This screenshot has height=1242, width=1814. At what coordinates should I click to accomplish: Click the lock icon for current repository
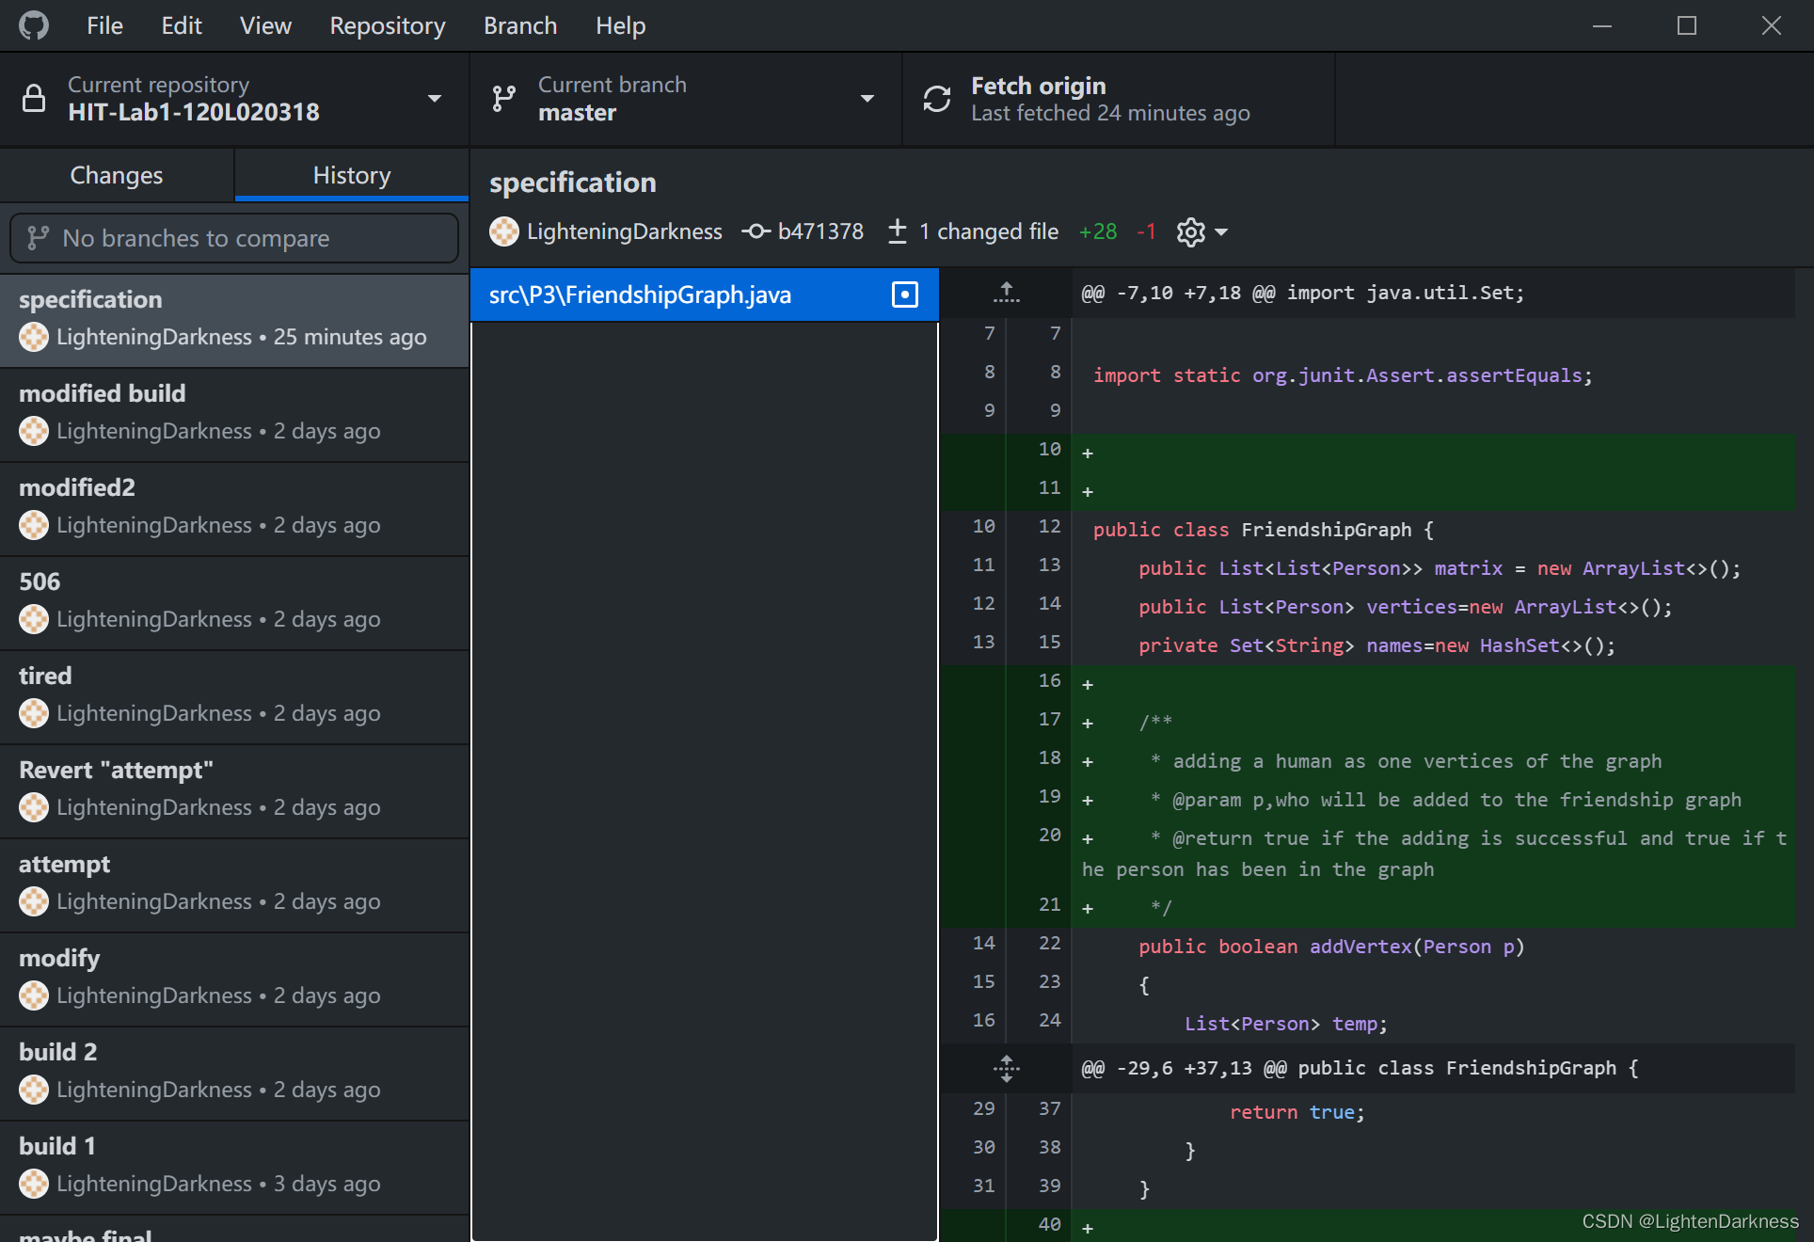point(34,99)
